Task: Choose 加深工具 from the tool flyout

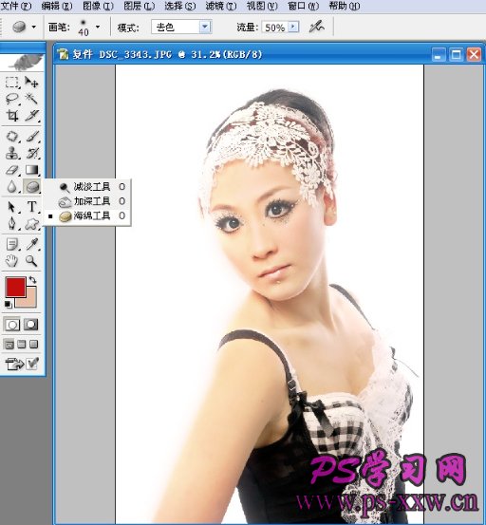Action: [87, 201]
